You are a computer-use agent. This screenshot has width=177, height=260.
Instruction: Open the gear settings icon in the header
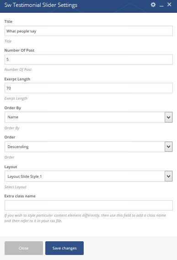(x=153, y=5)
